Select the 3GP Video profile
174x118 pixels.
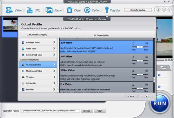pyautogui.click(x=106, y=47)
